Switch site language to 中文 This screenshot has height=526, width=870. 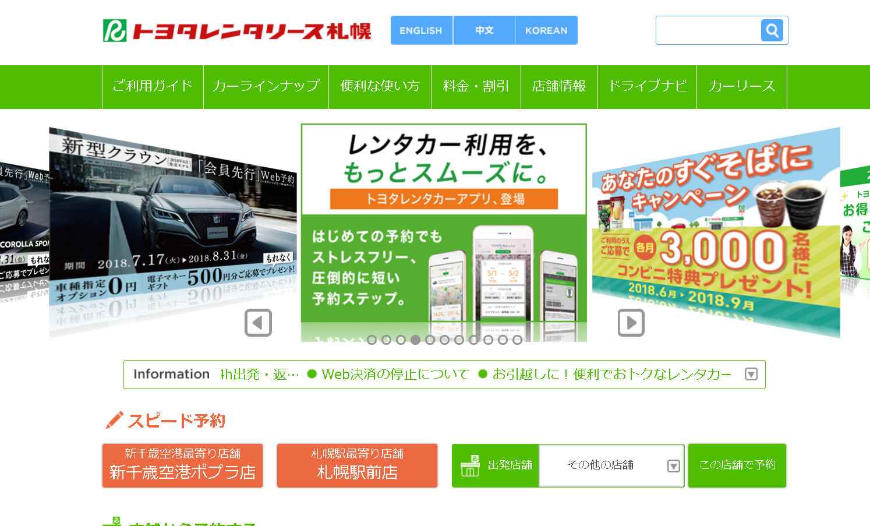(484, 30)
